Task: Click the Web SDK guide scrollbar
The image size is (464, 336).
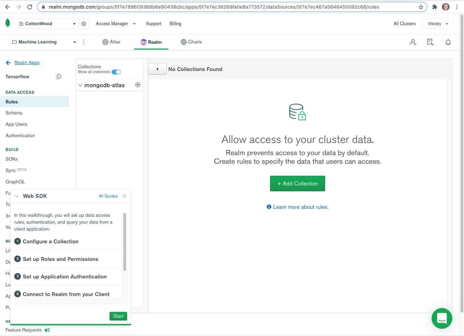Action: pos(125,242)
